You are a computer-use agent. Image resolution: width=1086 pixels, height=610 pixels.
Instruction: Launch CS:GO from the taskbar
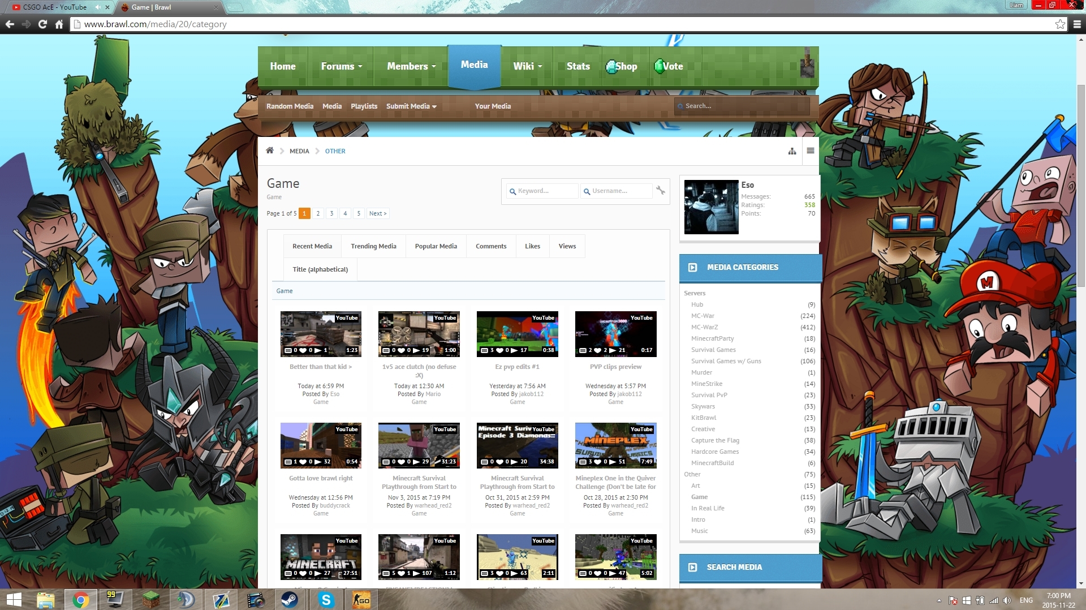[x=361, y=600]
